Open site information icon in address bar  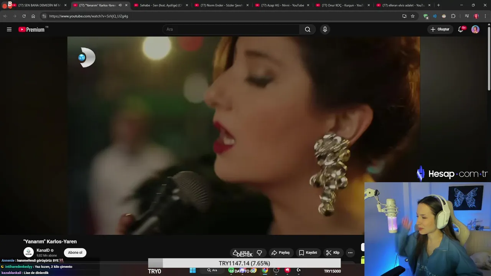(x=44, y=16)
